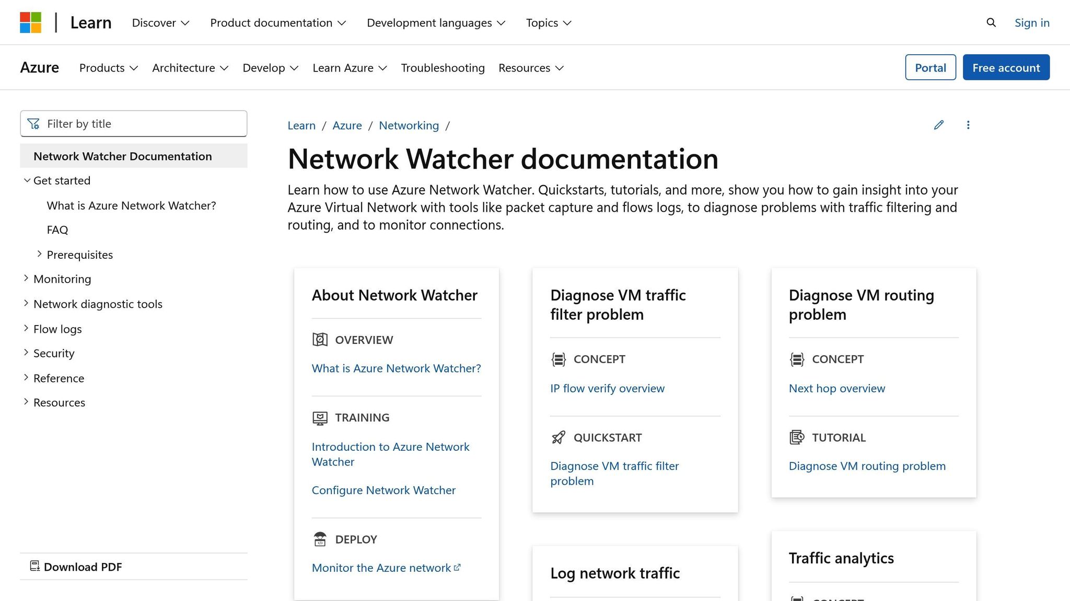Select Network Watcher Documentation in sidebar

[x=134, y=156]
